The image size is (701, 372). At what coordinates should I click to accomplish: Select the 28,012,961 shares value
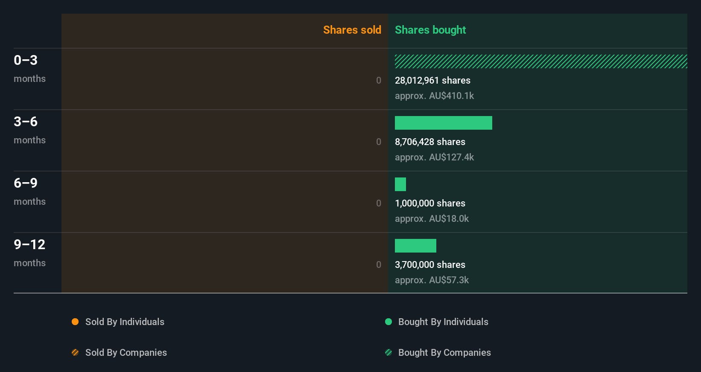click(x=432, y=80)
